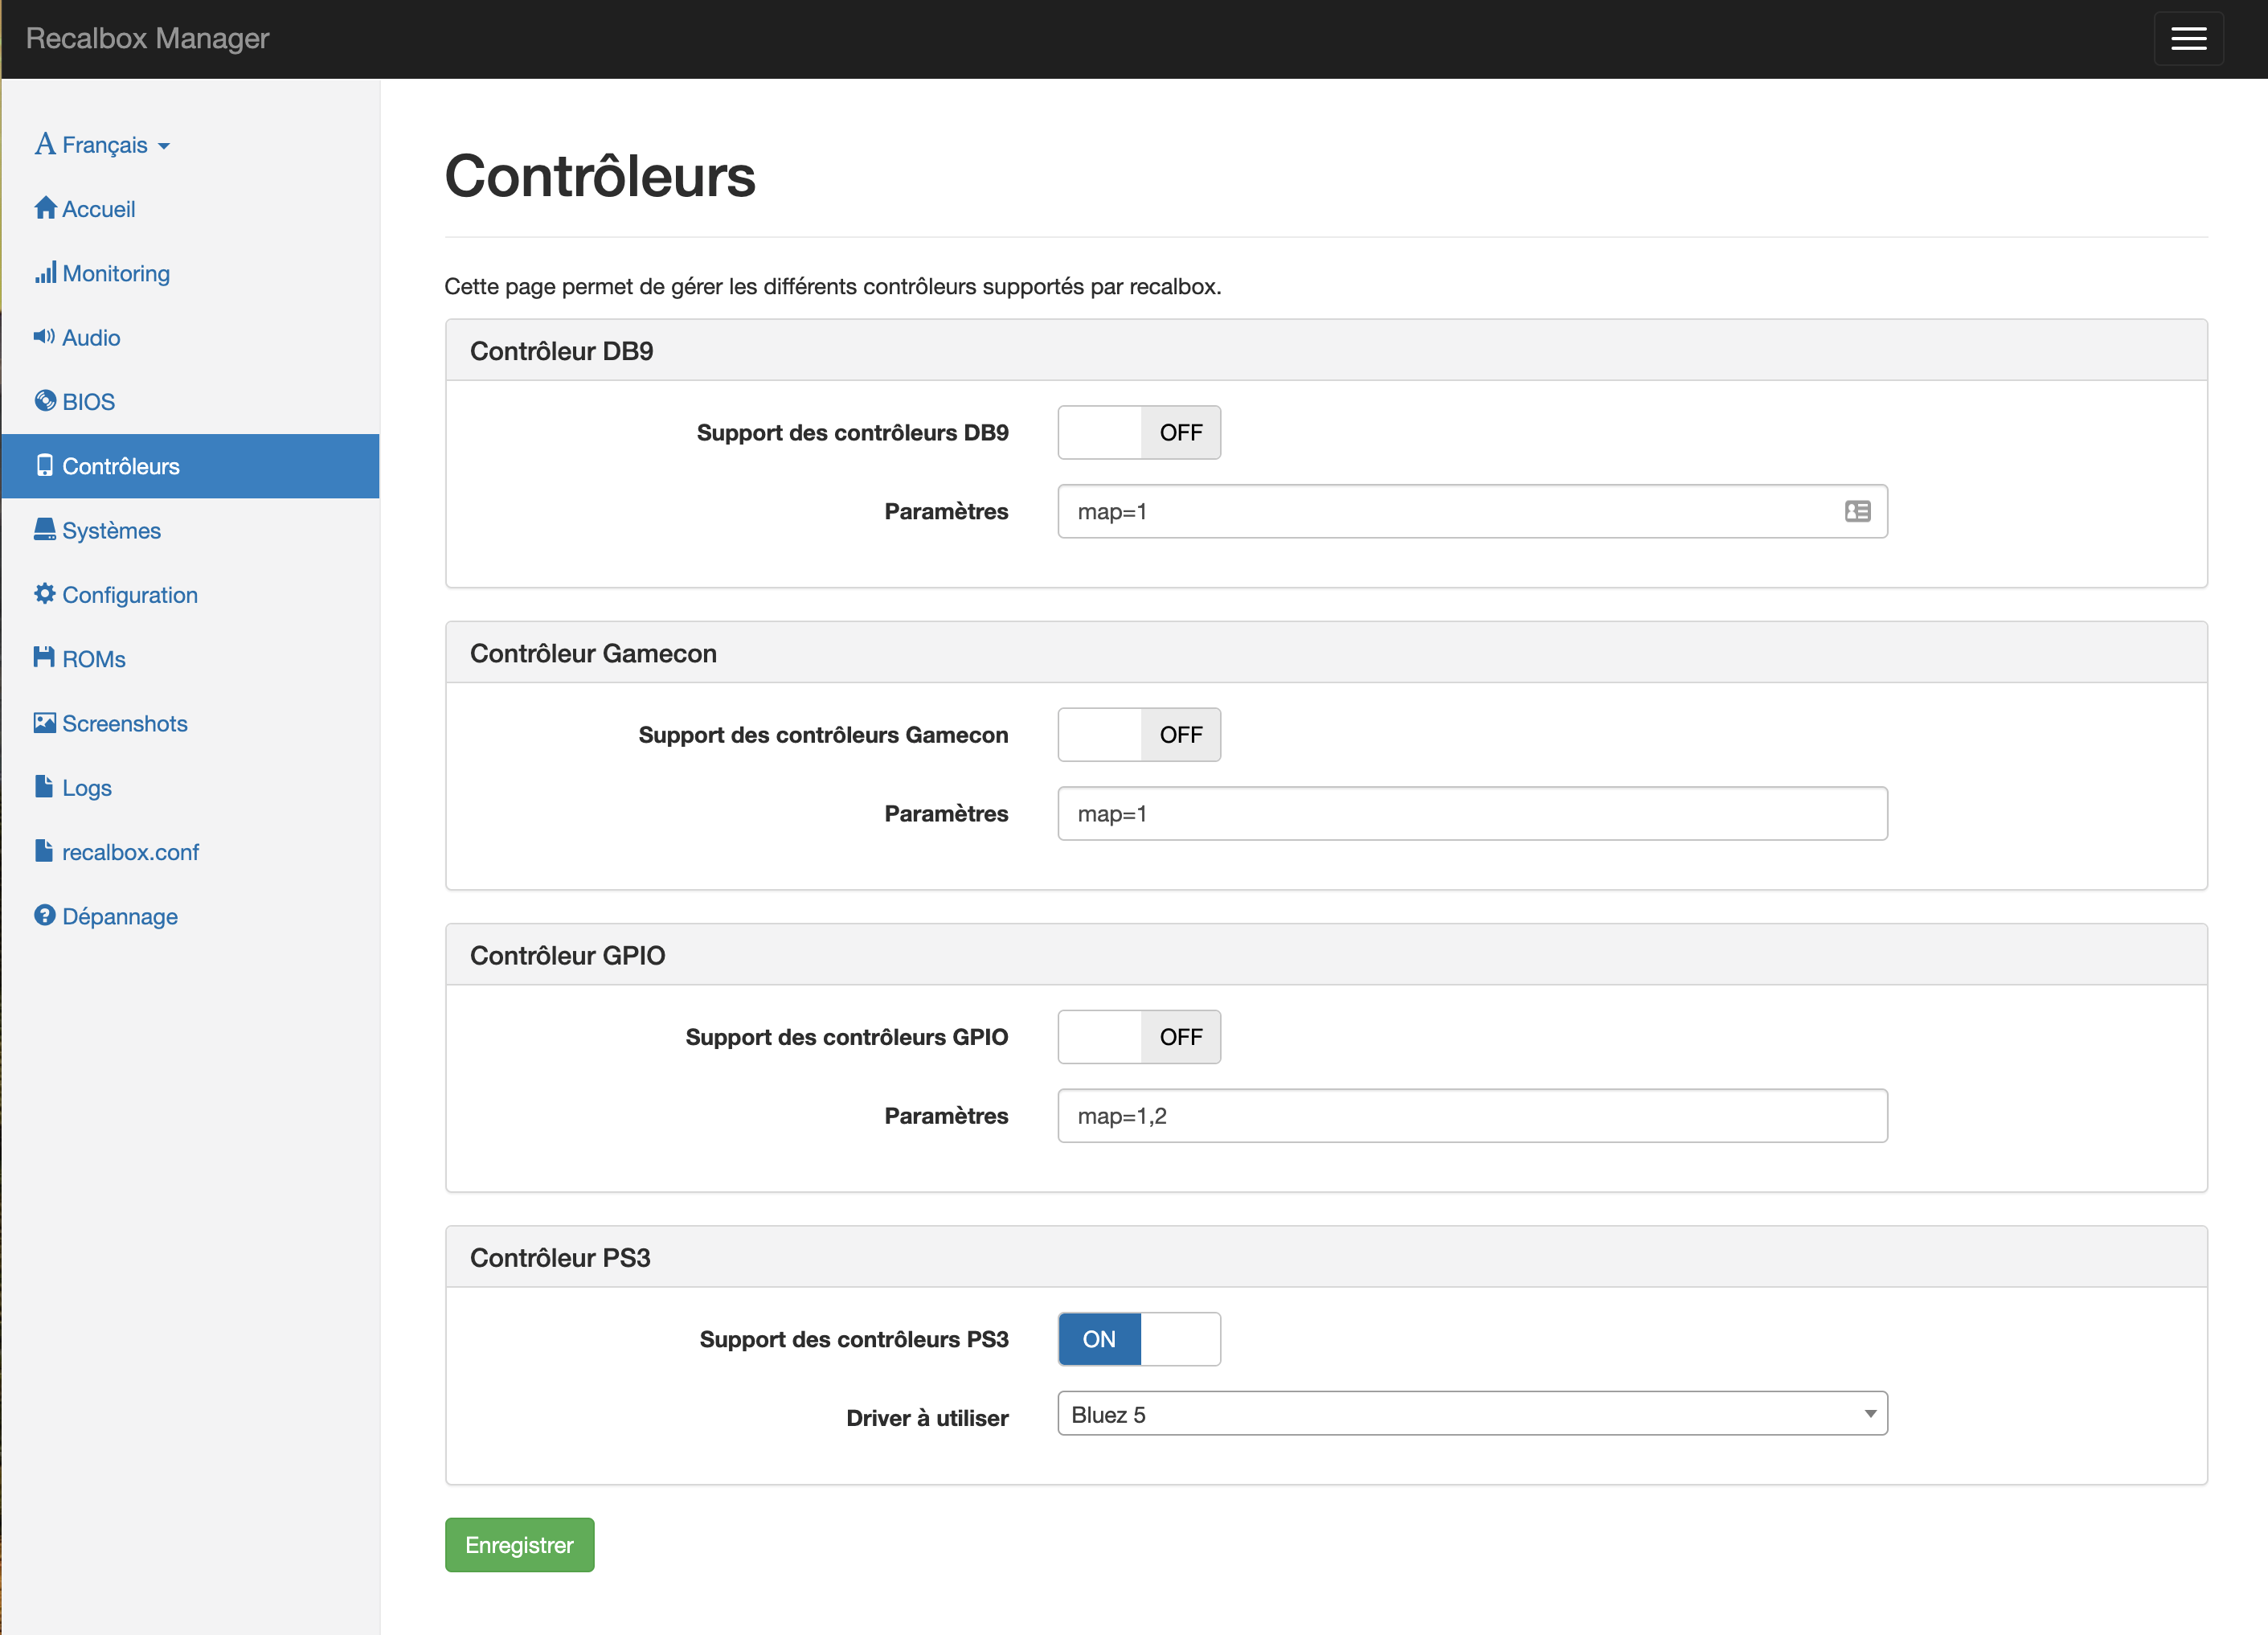The width and height of the screenshot is (2268, 1635).
Task: Click the Configuration gear icon
Action: pos(45,593)
